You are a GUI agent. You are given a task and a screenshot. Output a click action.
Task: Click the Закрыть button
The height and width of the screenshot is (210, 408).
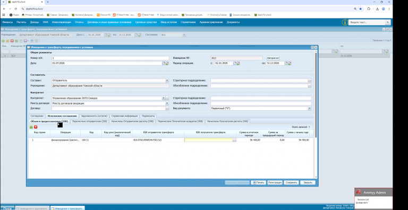point(308,183)
